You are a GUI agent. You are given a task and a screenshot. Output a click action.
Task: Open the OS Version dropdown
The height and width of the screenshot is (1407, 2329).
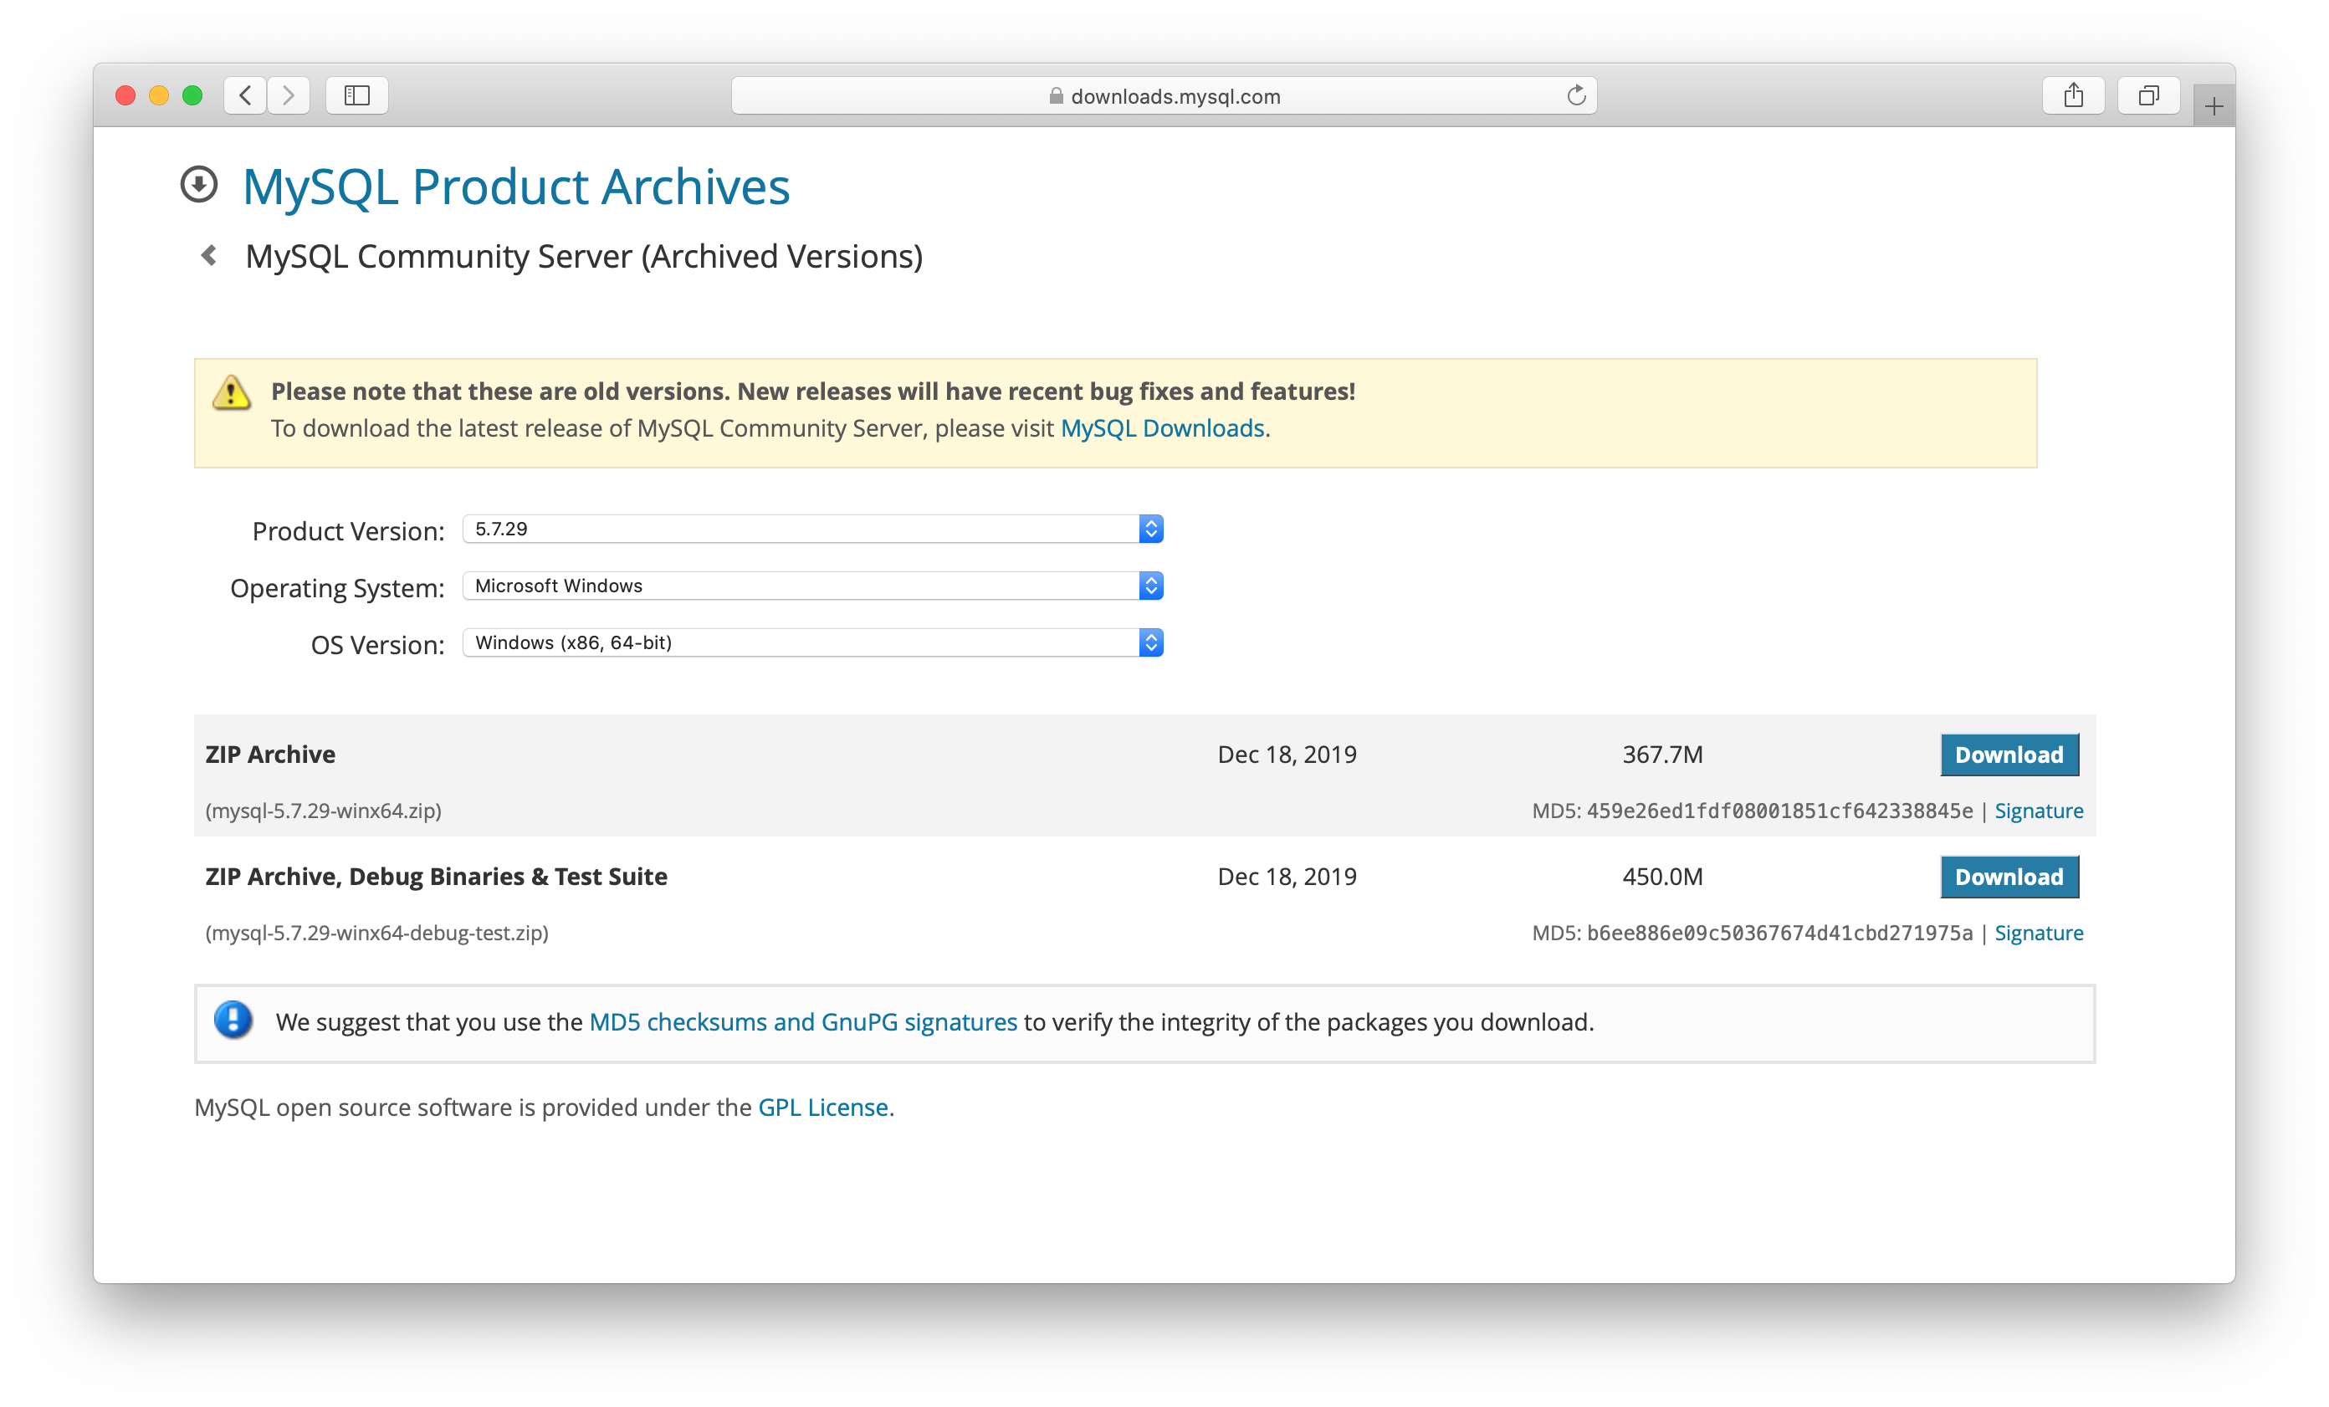coord(812,642)
